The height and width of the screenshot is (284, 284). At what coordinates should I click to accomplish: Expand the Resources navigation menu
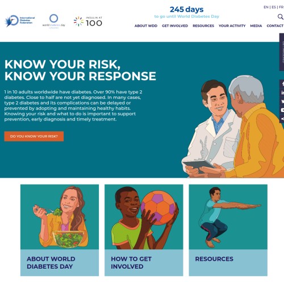(203, 26)
